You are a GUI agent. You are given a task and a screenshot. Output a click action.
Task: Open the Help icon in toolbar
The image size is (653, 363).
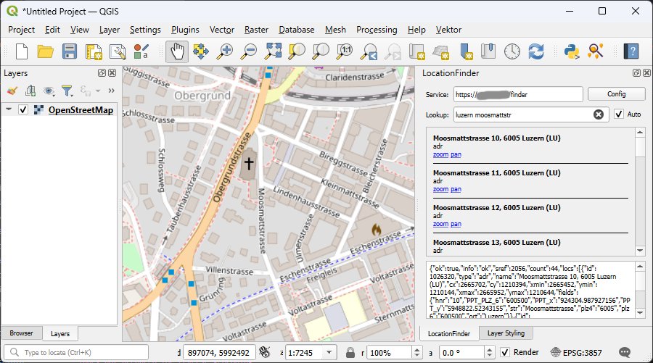click(631, 51)
